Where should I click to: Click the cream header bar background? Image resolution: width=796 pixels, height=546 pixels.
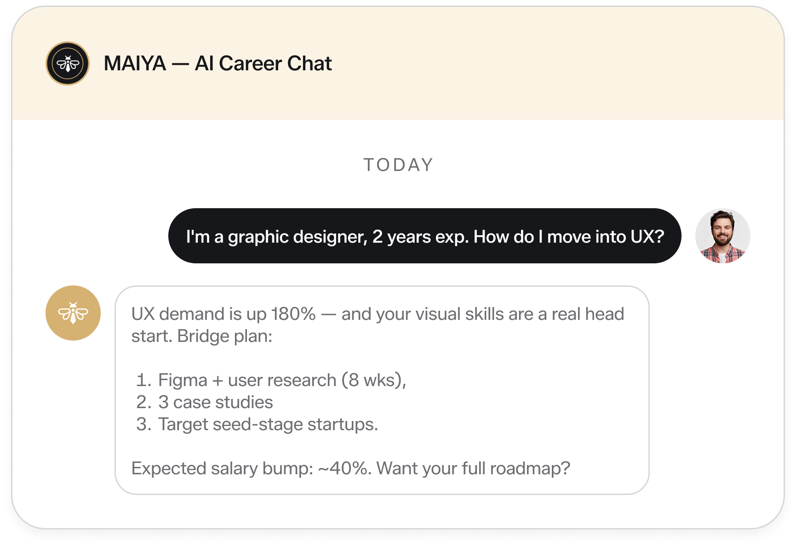coord(552,63)
